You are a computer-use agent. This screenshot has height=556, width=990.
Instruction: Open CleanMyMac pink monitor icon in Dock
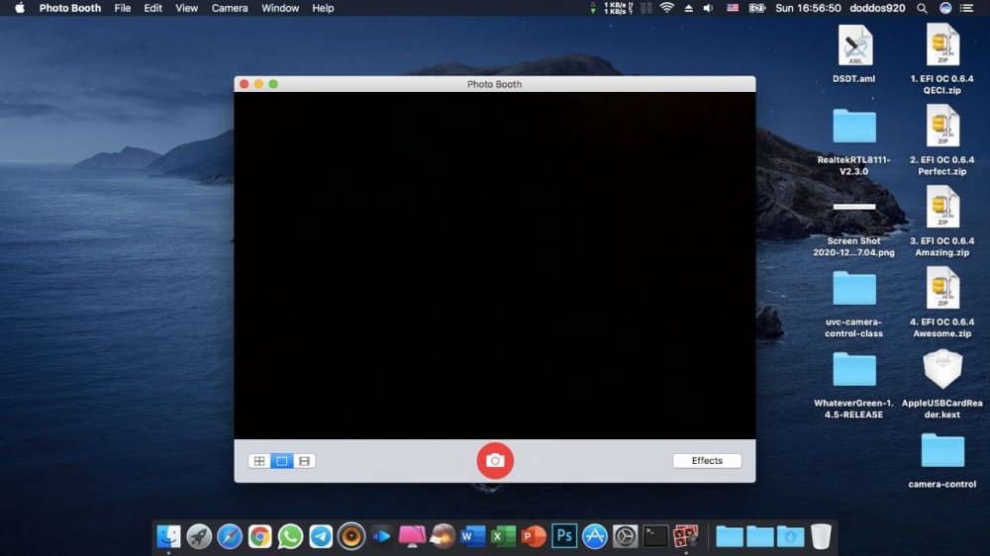click(x=412, y=536)
